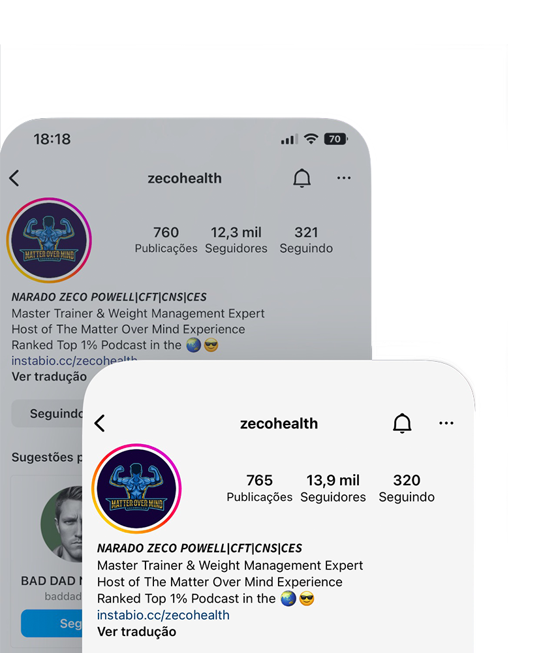558x653 pixels.
Task: Open three-dot options menu on front profile
Action: (446, 423)
